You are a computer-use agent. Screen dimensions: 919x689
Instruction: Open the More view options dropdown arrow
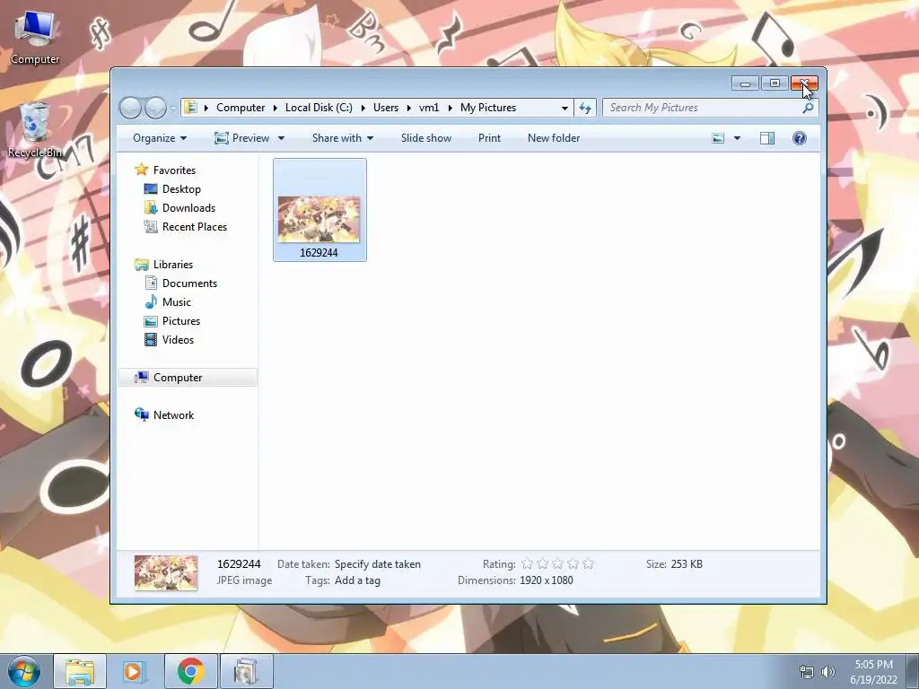click(x=738, y=138)
